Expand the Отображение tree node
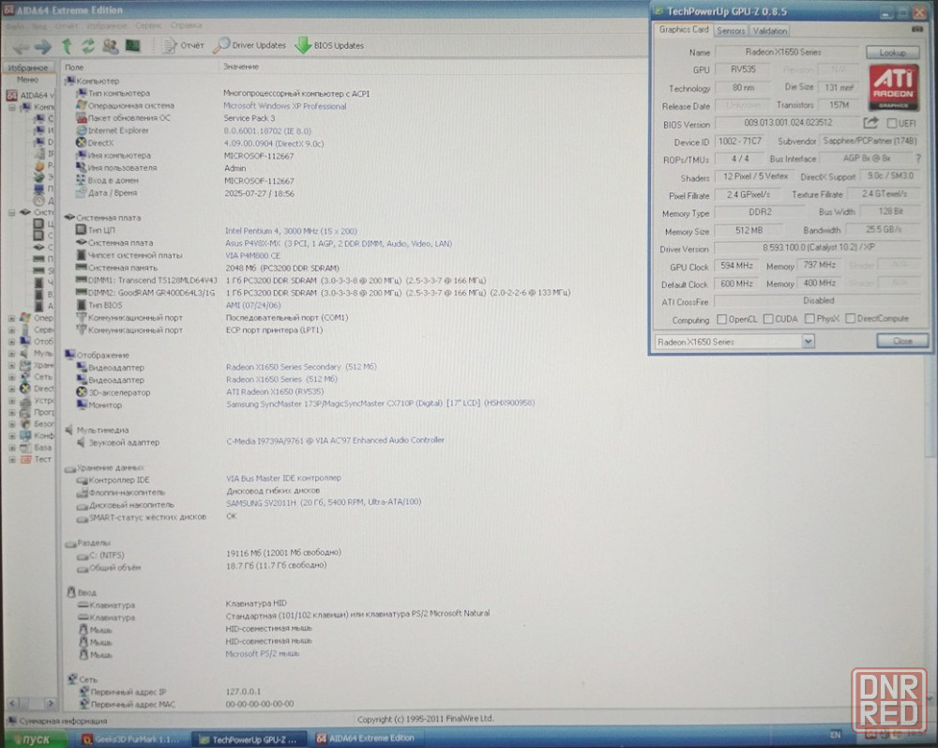This screenshot has width=938, height=748. (11, 342)
